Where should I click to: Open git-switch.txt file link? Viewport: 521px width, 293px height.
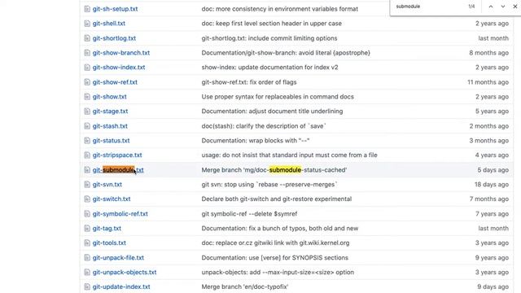coord(112,199)
